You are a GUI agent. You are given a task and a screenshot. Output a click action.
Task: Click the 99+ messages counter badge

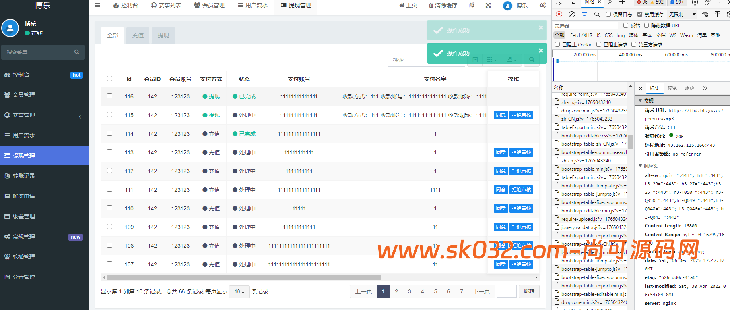(x=677, y=2)
